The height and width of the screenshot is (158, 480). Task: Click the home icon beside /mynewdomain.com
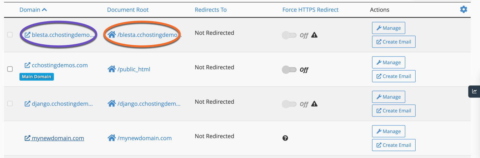[x=112, y=138]
